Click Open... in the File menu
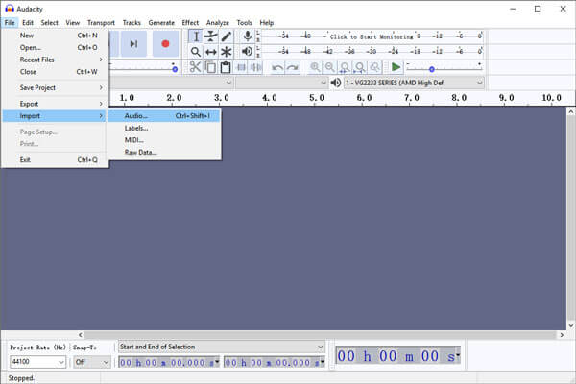 click(55, 47)
